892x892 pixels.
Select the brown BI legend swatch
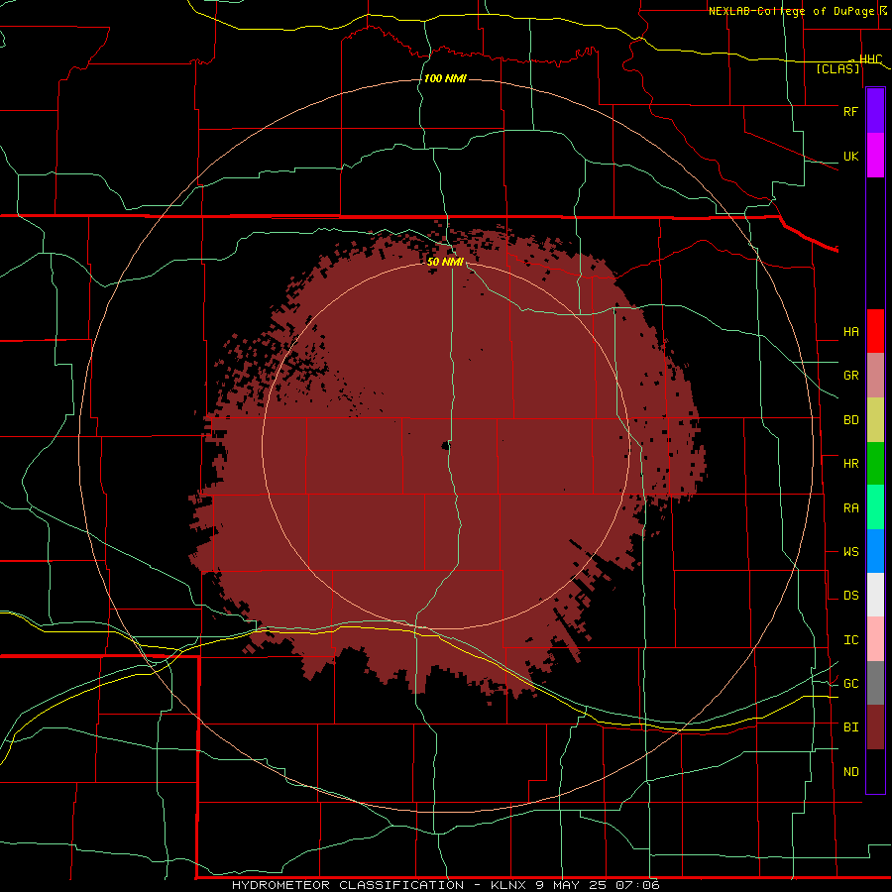[875, 727]
